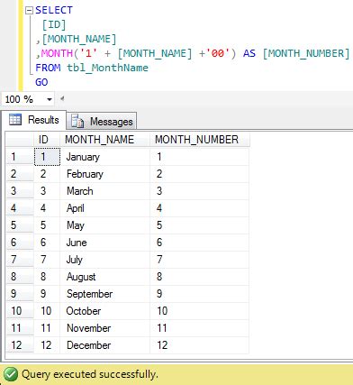The height and width of the screenshot is (385, 353).
Task: Click the Messages tab document icon
Action: (77, 121)
